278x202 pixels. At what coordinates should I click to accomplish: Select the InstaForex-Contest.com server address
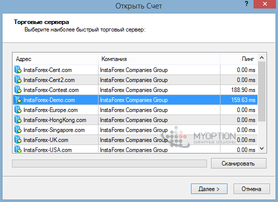pos(51,90)
